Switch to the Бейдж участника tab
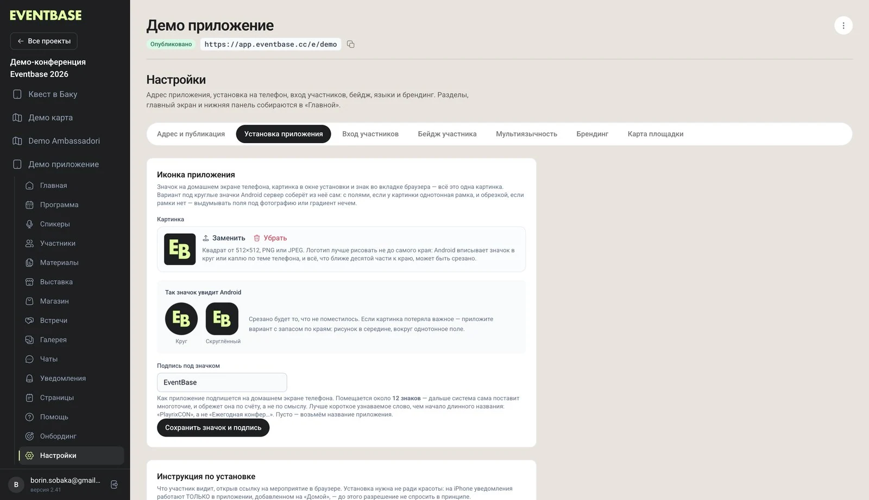 pyautogui.click(x=447, y=134)
